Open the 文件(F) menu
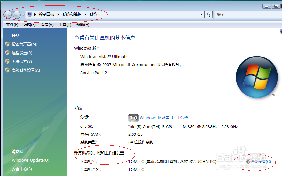282x176 pixels. pos(12,25)
